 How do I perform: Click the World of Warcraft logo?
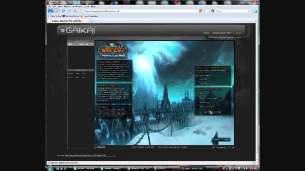point(112,50)
